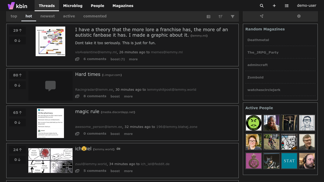Switch view with the list layout icon
The height and width of the screenshot is (182, 324).
209,16
